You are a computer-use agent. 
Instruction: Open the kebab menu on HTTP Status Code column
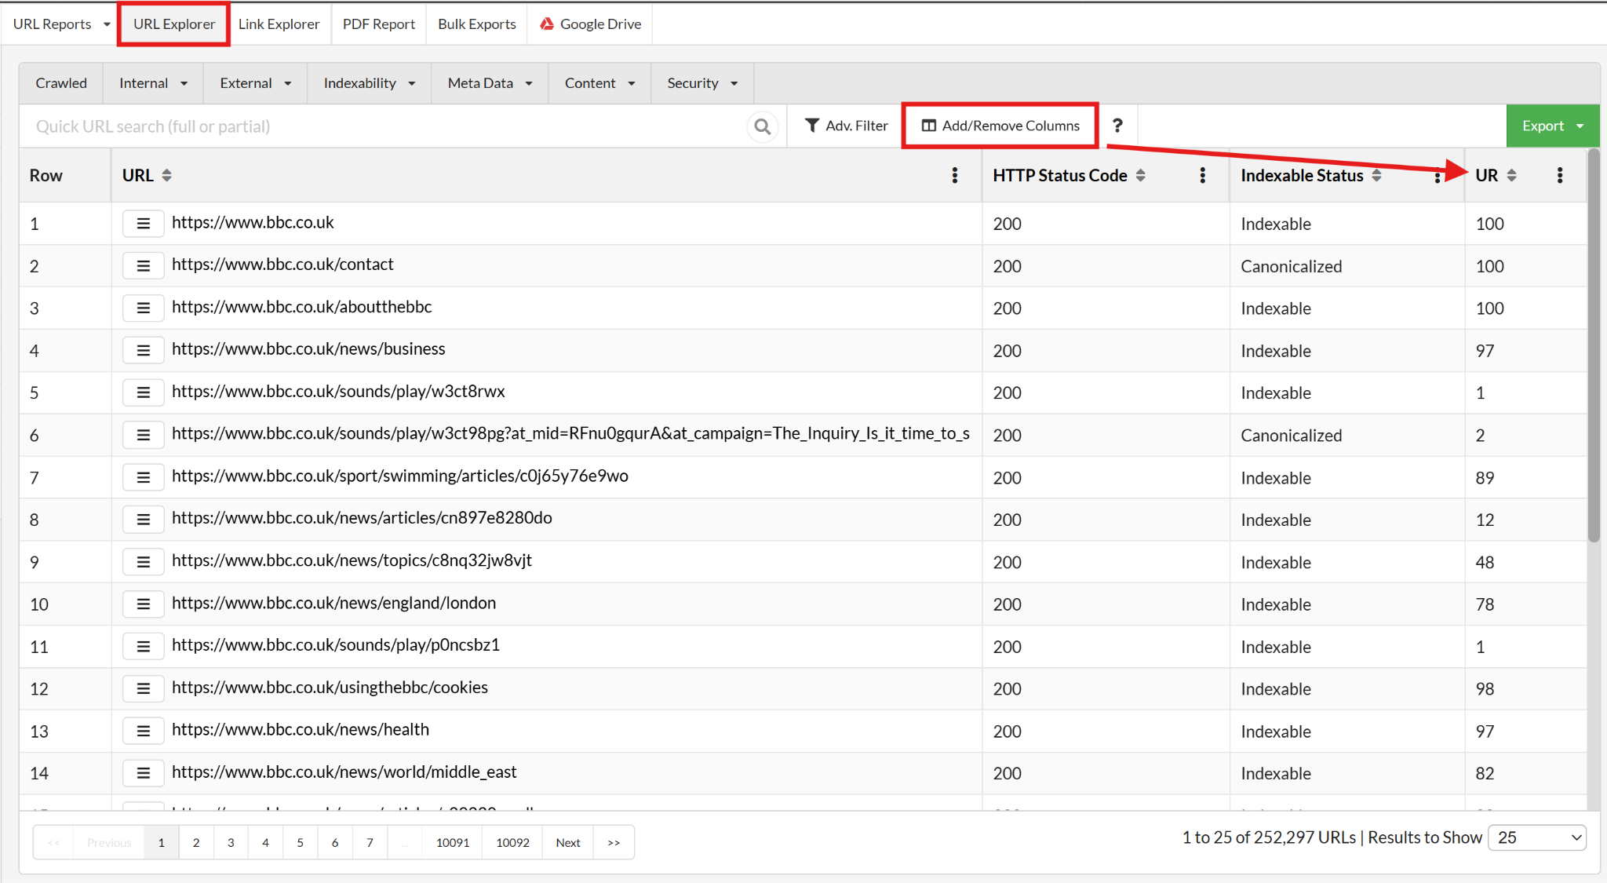click(1202, 175)
